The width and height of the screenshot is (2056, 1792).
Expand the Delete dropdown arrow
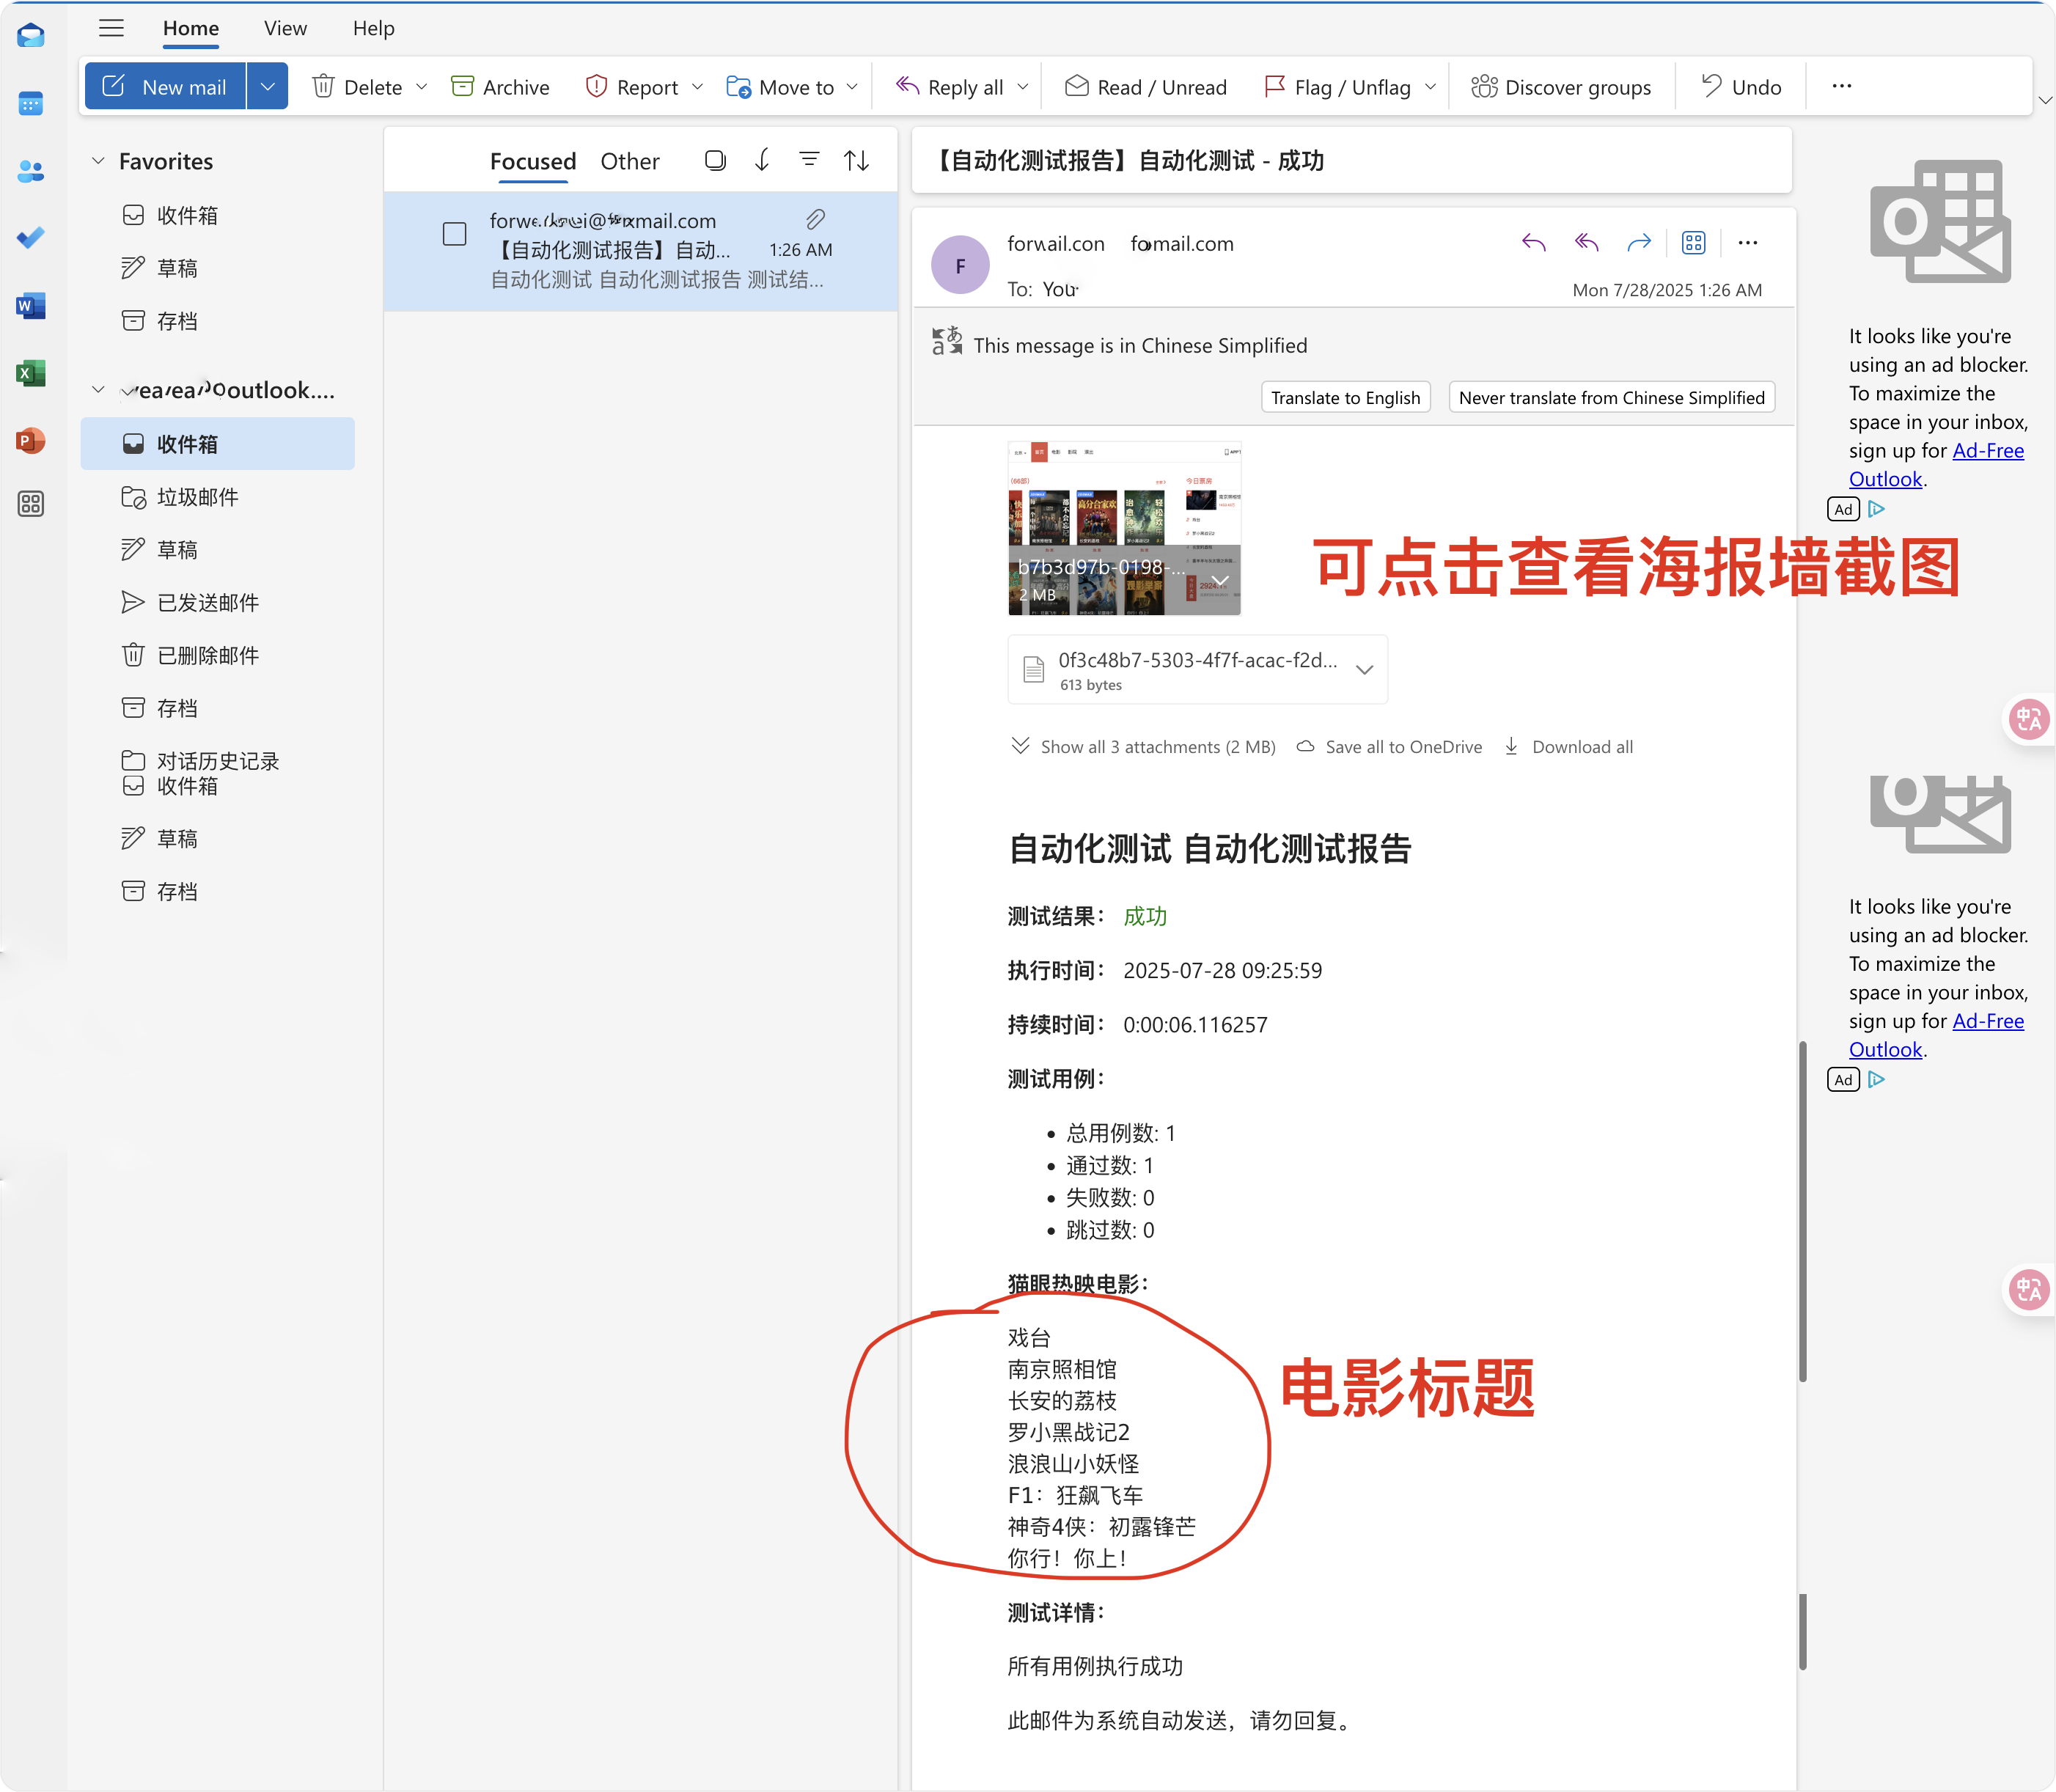coord(422,87)
